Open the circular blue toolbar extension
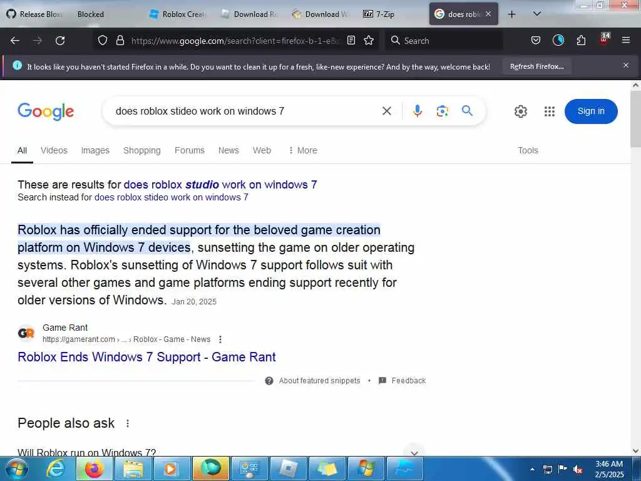 pos(558,40)
